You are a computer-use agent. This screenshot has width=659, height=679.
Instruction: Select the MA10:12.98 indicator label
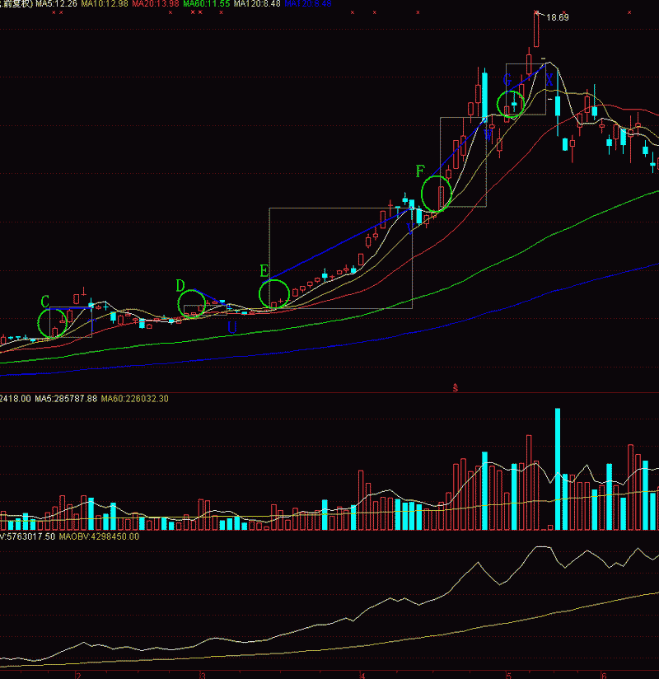(105, 4)
